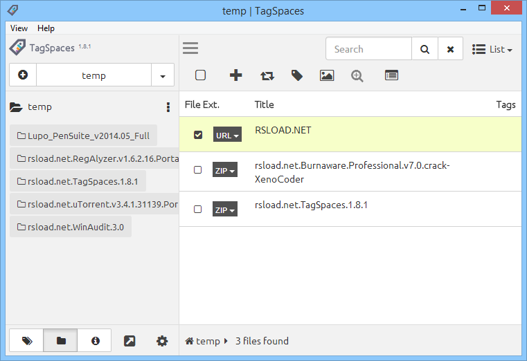Close the TagSpaces window
Viewport: 527px width, 361px height.
pos(506,8)
